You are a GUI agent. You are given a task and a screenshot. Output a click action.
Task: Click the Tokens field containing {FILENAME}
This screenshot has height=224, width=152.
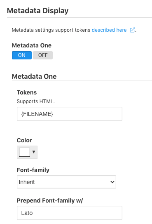click(x=70, y=114)
